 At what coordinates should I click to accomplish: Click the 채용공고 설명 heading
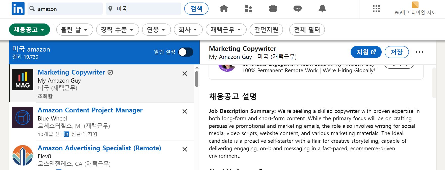pos(233,96)
